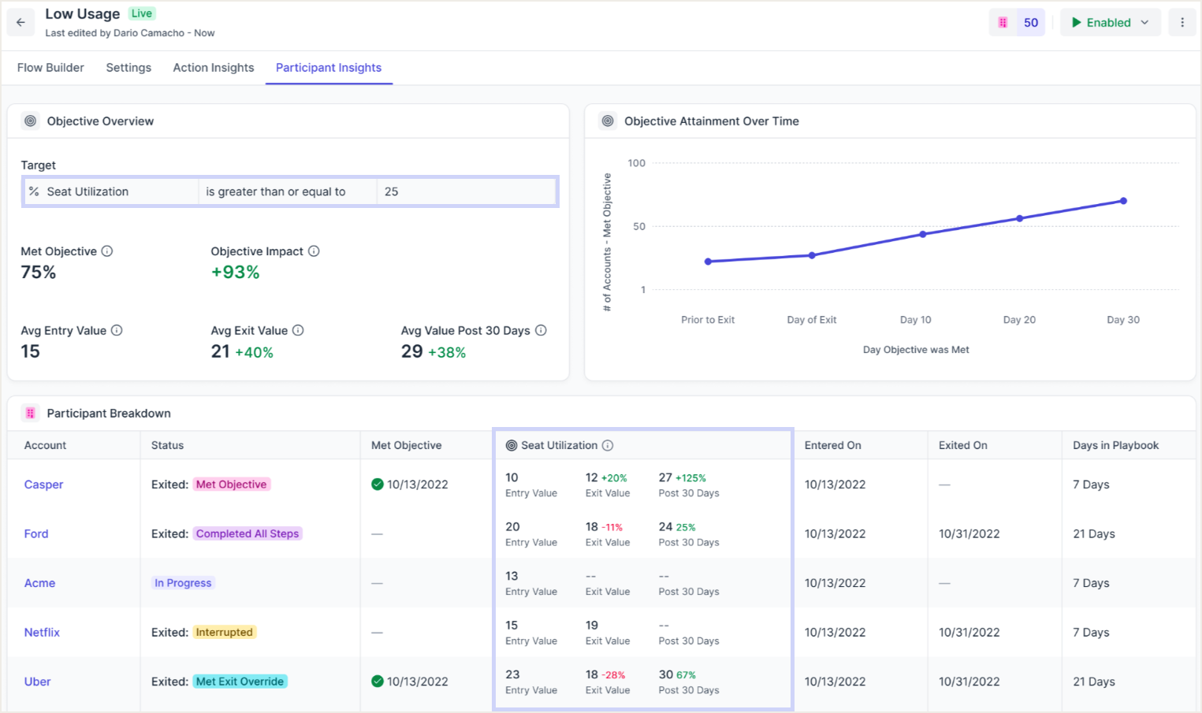Click the Avg Exit Value info icon
The image size is (1202, 713).
coord(298,330)
